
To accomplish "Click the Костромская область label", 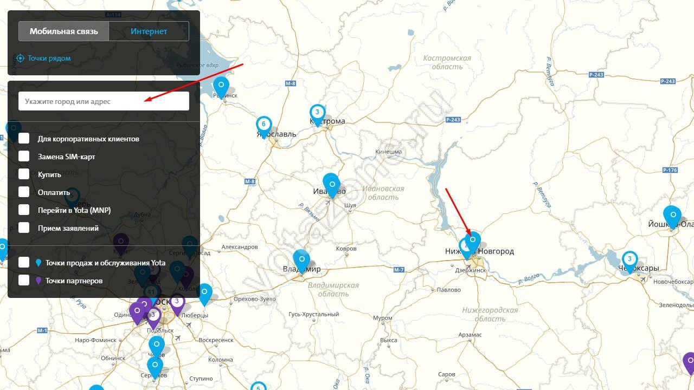I will 447,62.
